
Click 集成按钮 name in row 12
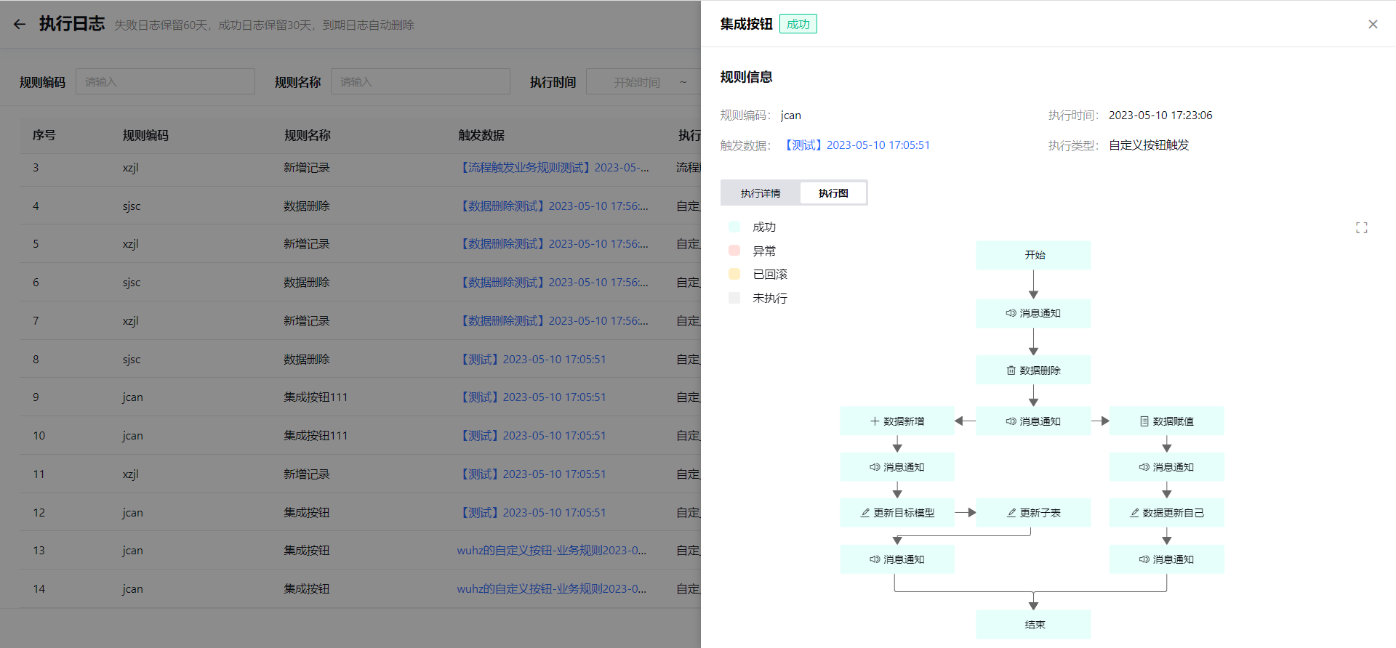(x=307, y=513)
